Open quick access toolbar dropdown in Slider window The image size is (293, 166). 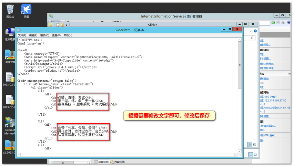tap(66, 25)
